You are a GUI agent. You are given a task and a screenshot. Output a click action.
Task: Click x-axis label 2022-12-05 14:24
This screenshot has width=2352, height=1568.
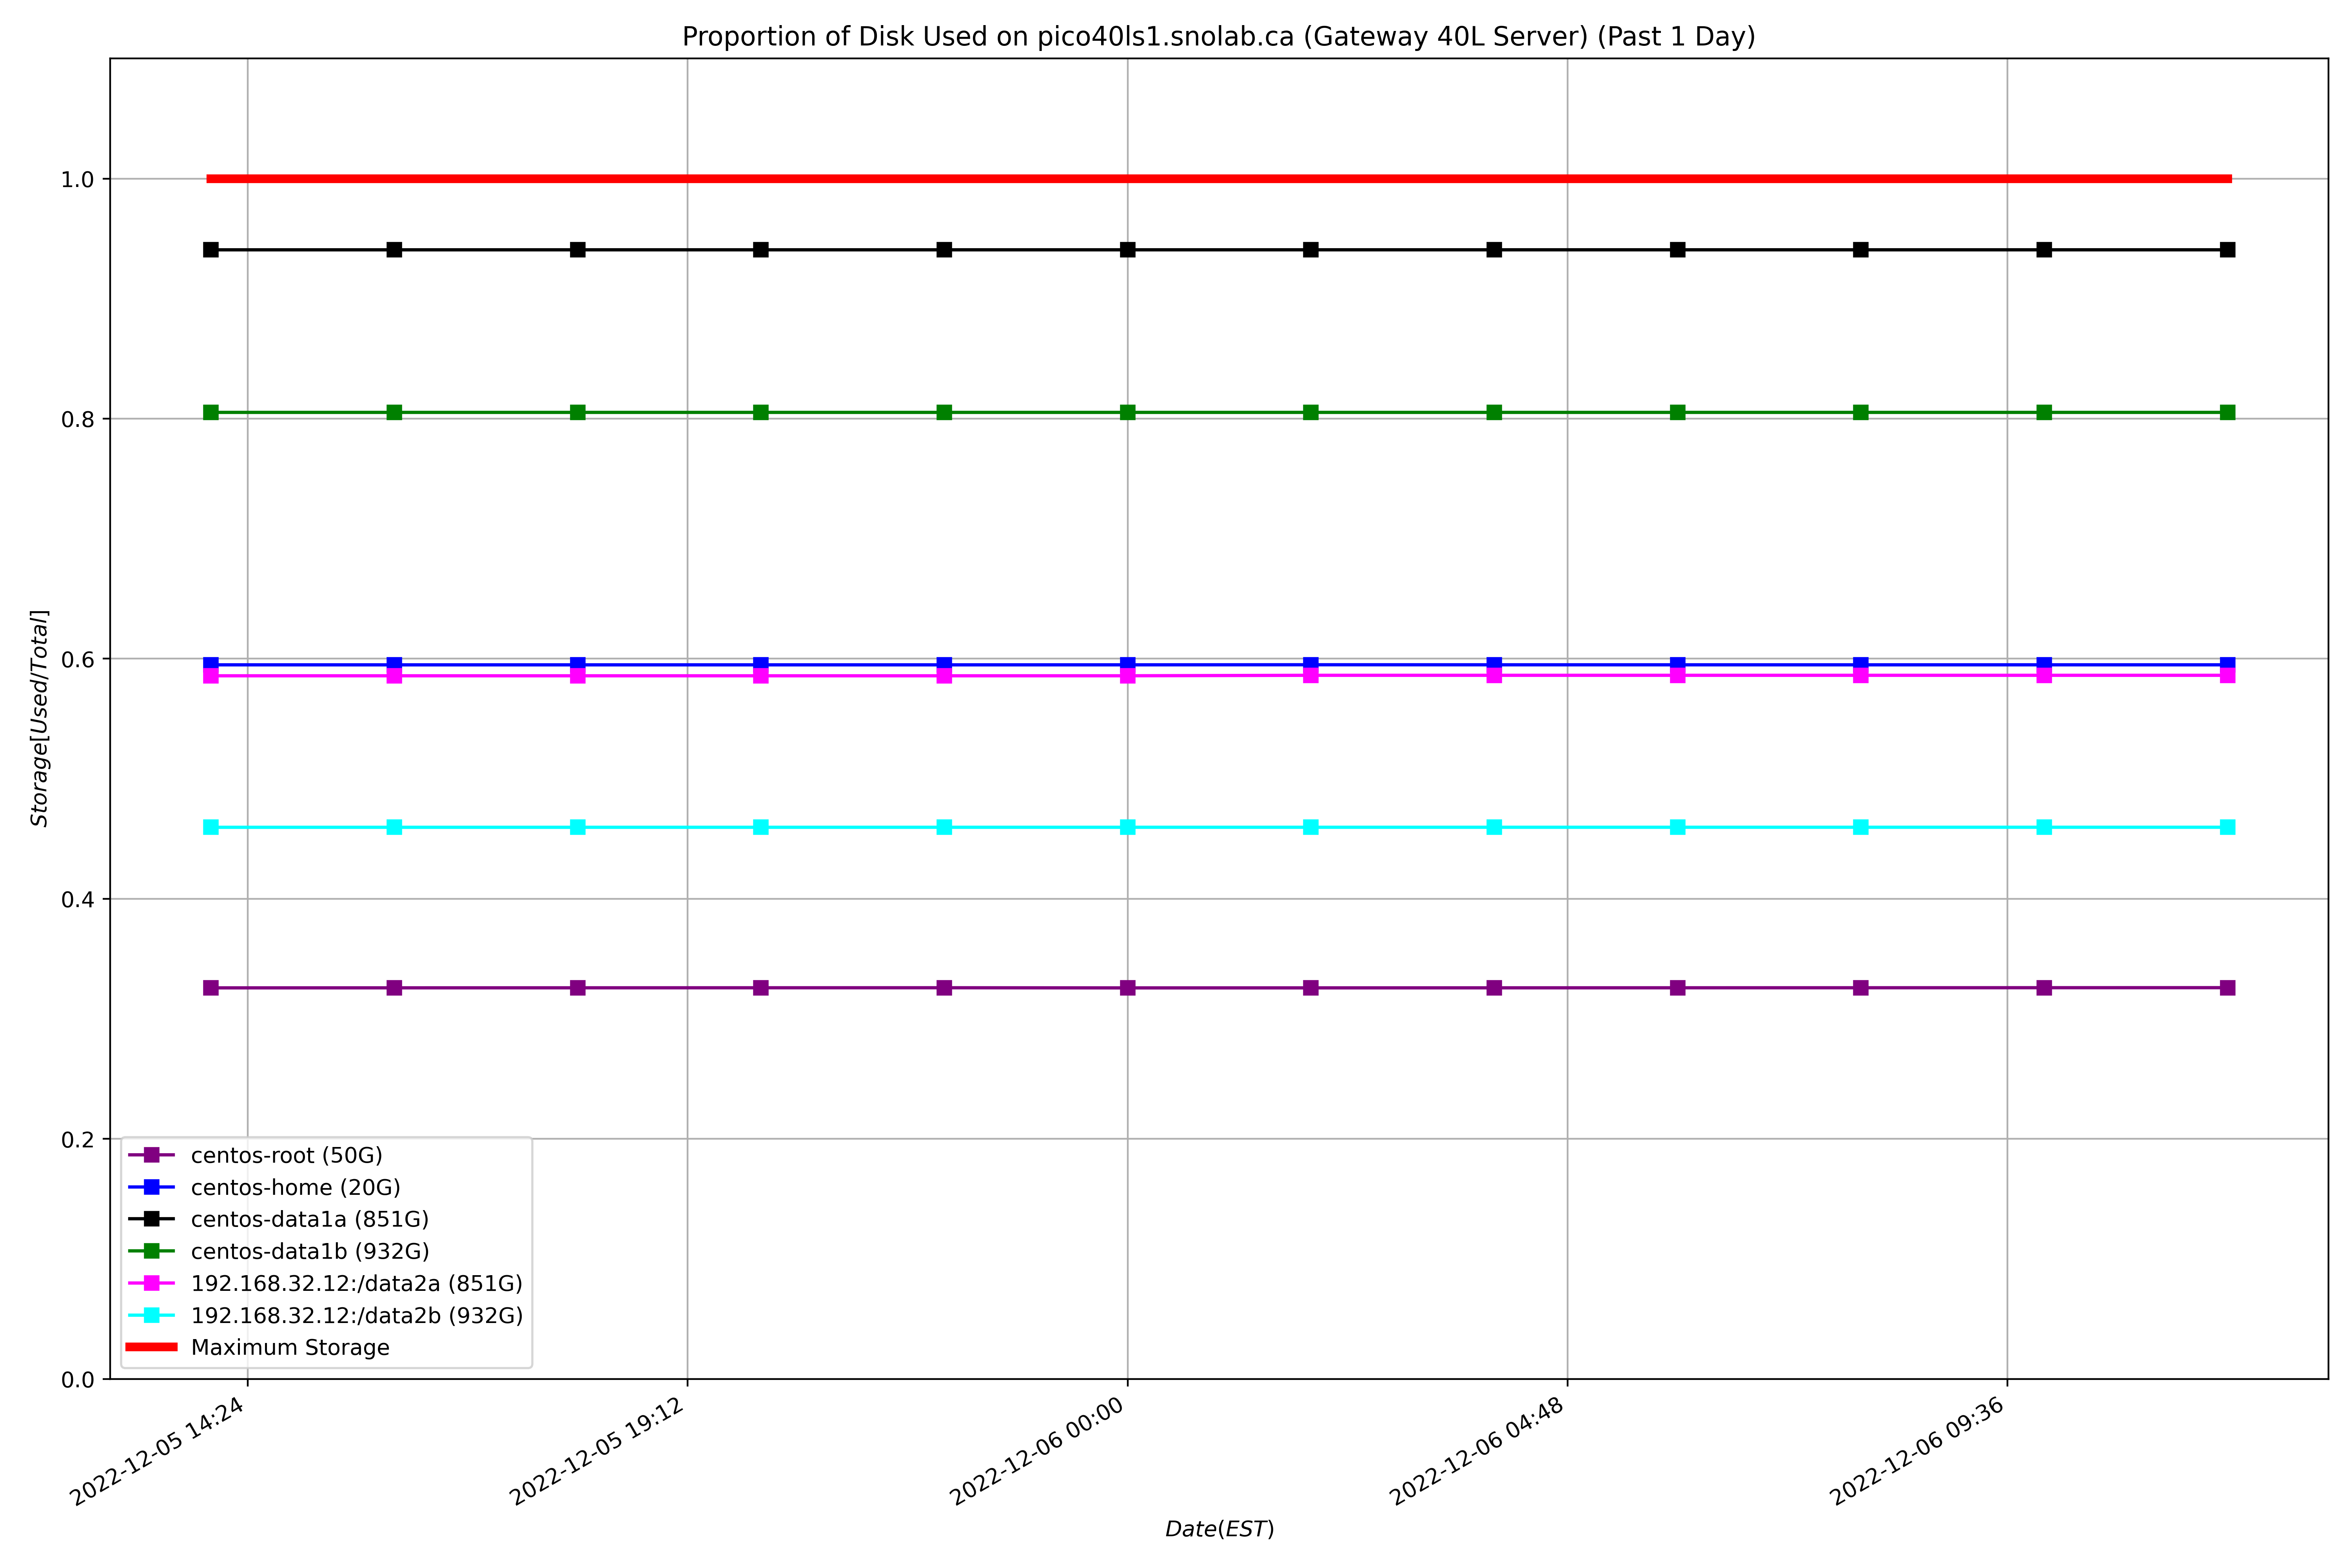[157, 1451]
